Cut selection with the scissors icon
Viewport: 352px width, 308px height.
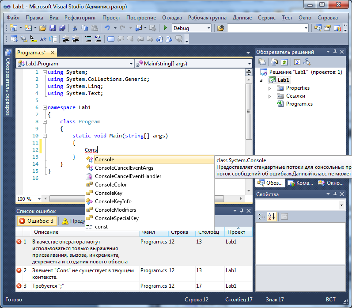(75, 28)
